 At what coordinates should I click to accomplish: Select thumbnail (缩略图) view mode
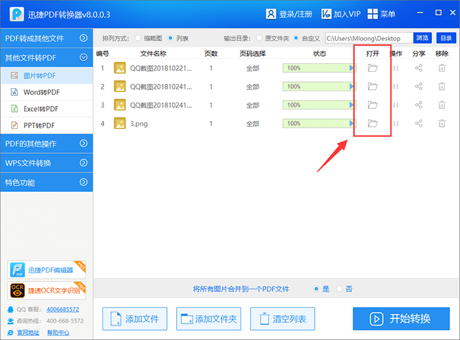click(x=138, y=38)
